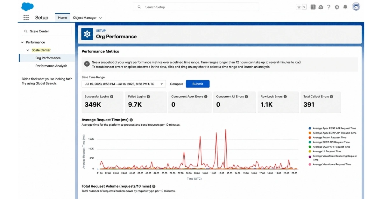
Task: Click the Row Lock Errors 1.1K value
Action: [267, 104]
